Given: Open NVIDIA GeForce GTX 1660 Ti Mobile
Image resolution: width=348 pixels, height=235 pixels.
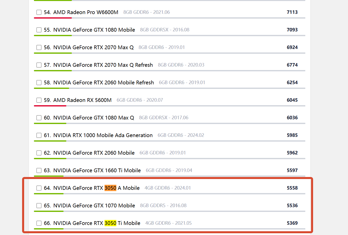Looking at the screenshot, I should [x=97, y=170].
